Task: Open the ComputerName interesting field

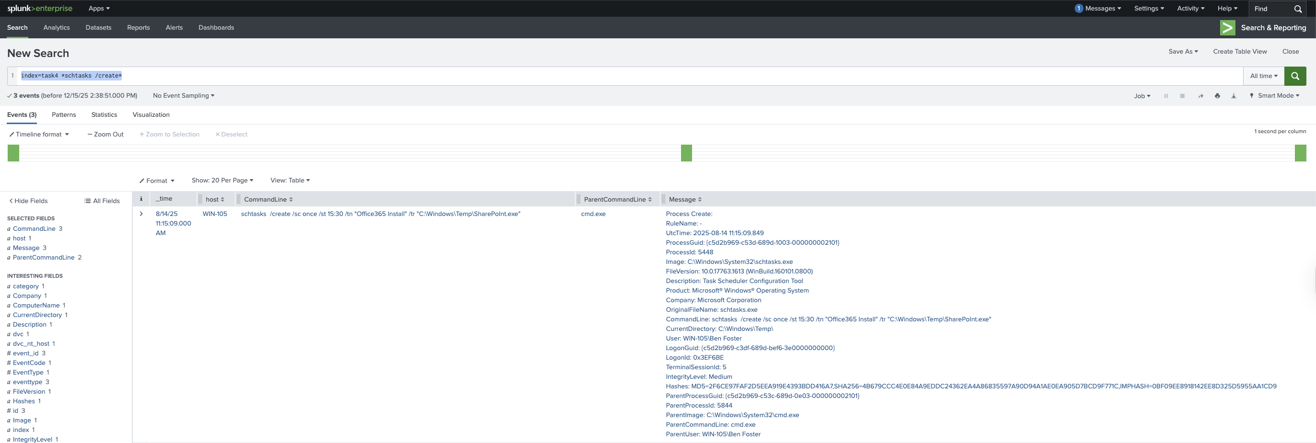Action: click(36, 306)
